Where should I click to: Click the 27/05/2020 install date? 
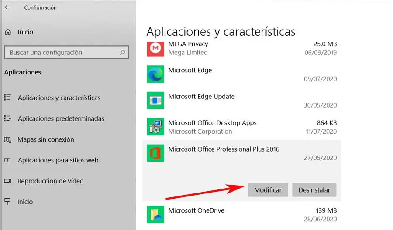[x=321, y=158]
